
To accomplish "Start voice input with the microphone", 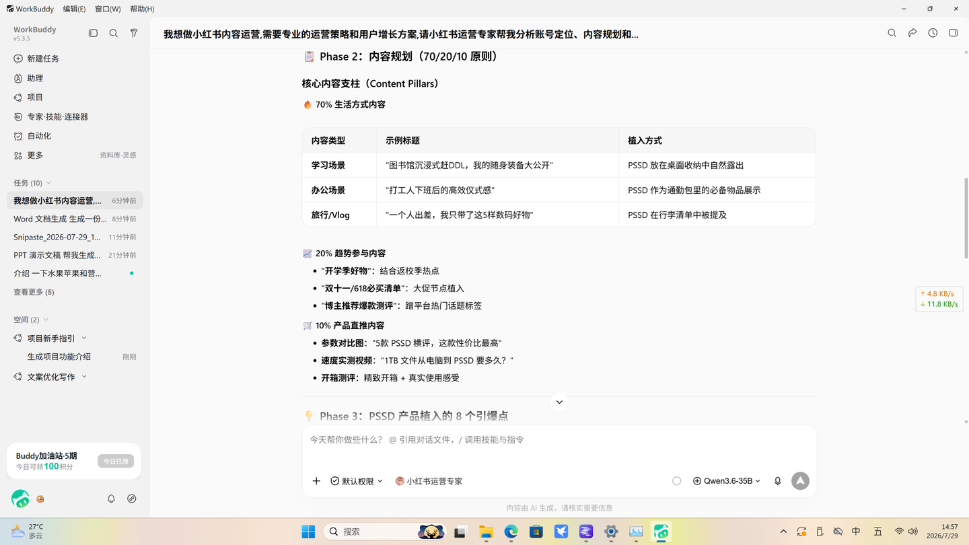I will (777, 481).
